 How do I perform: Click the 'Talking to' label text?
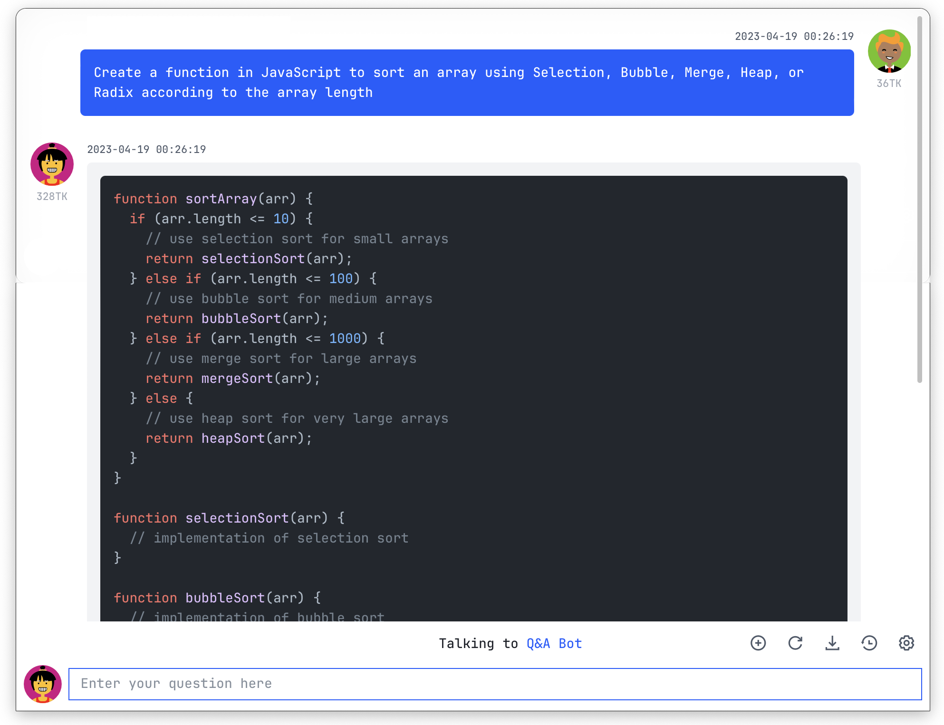(x=478, y=643)
